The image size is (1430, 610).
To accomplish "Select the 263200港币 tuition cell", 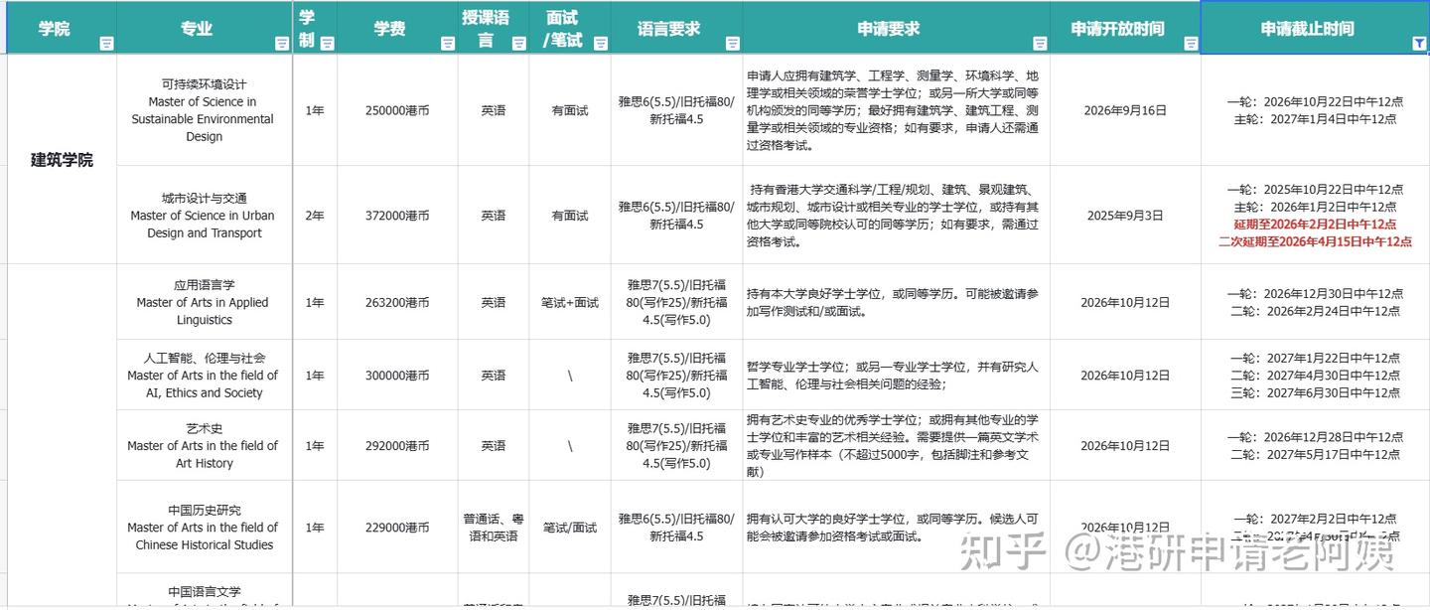I will pyautogui.click(x=397, y=302).
